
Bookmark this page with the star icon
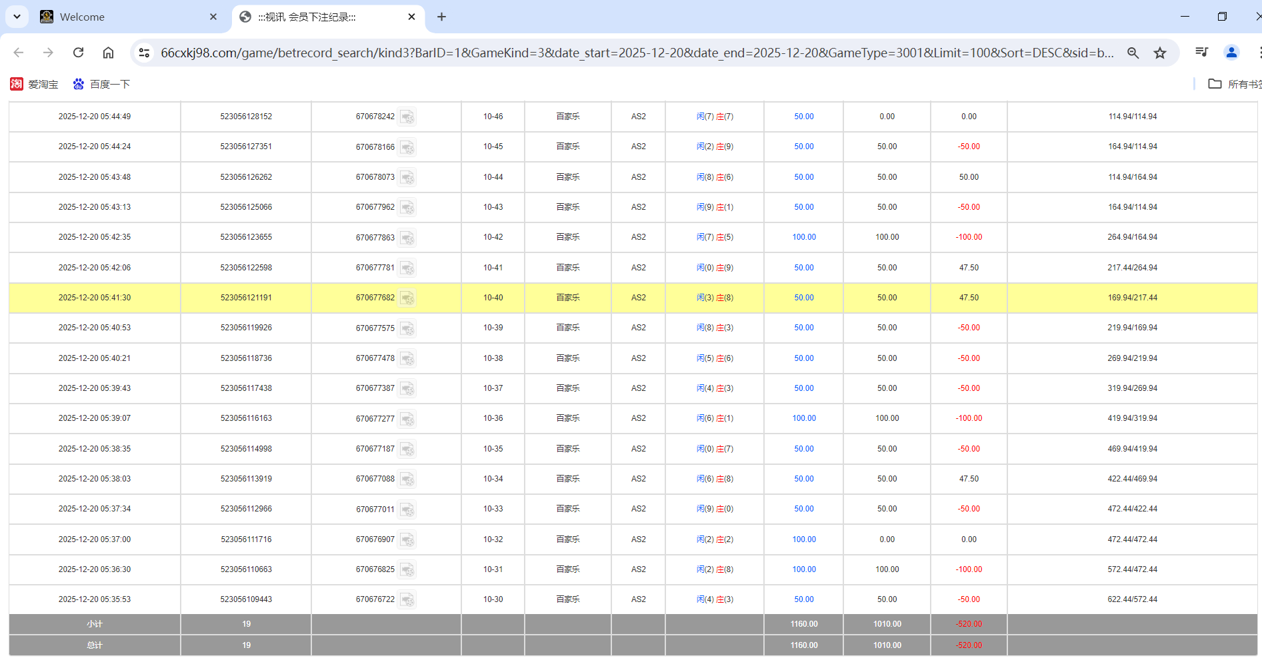[x=1160, y=53]
